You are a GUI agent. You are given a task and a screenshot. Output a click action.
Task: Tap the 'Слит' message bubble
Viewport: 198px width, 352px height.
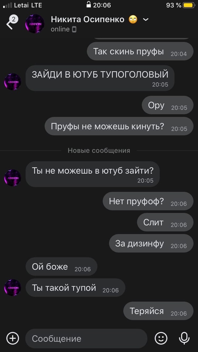pyautogui.click(x=165, y=223)
